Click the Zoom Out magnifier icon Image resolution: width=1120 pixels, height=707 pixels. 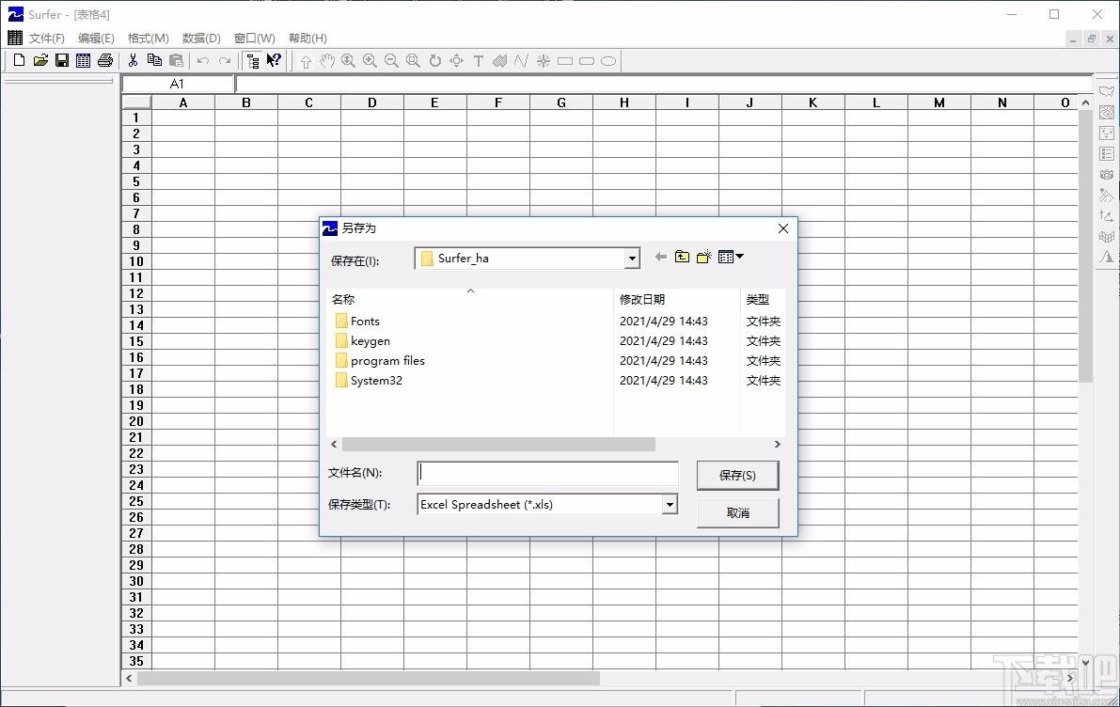click(391, 61)
